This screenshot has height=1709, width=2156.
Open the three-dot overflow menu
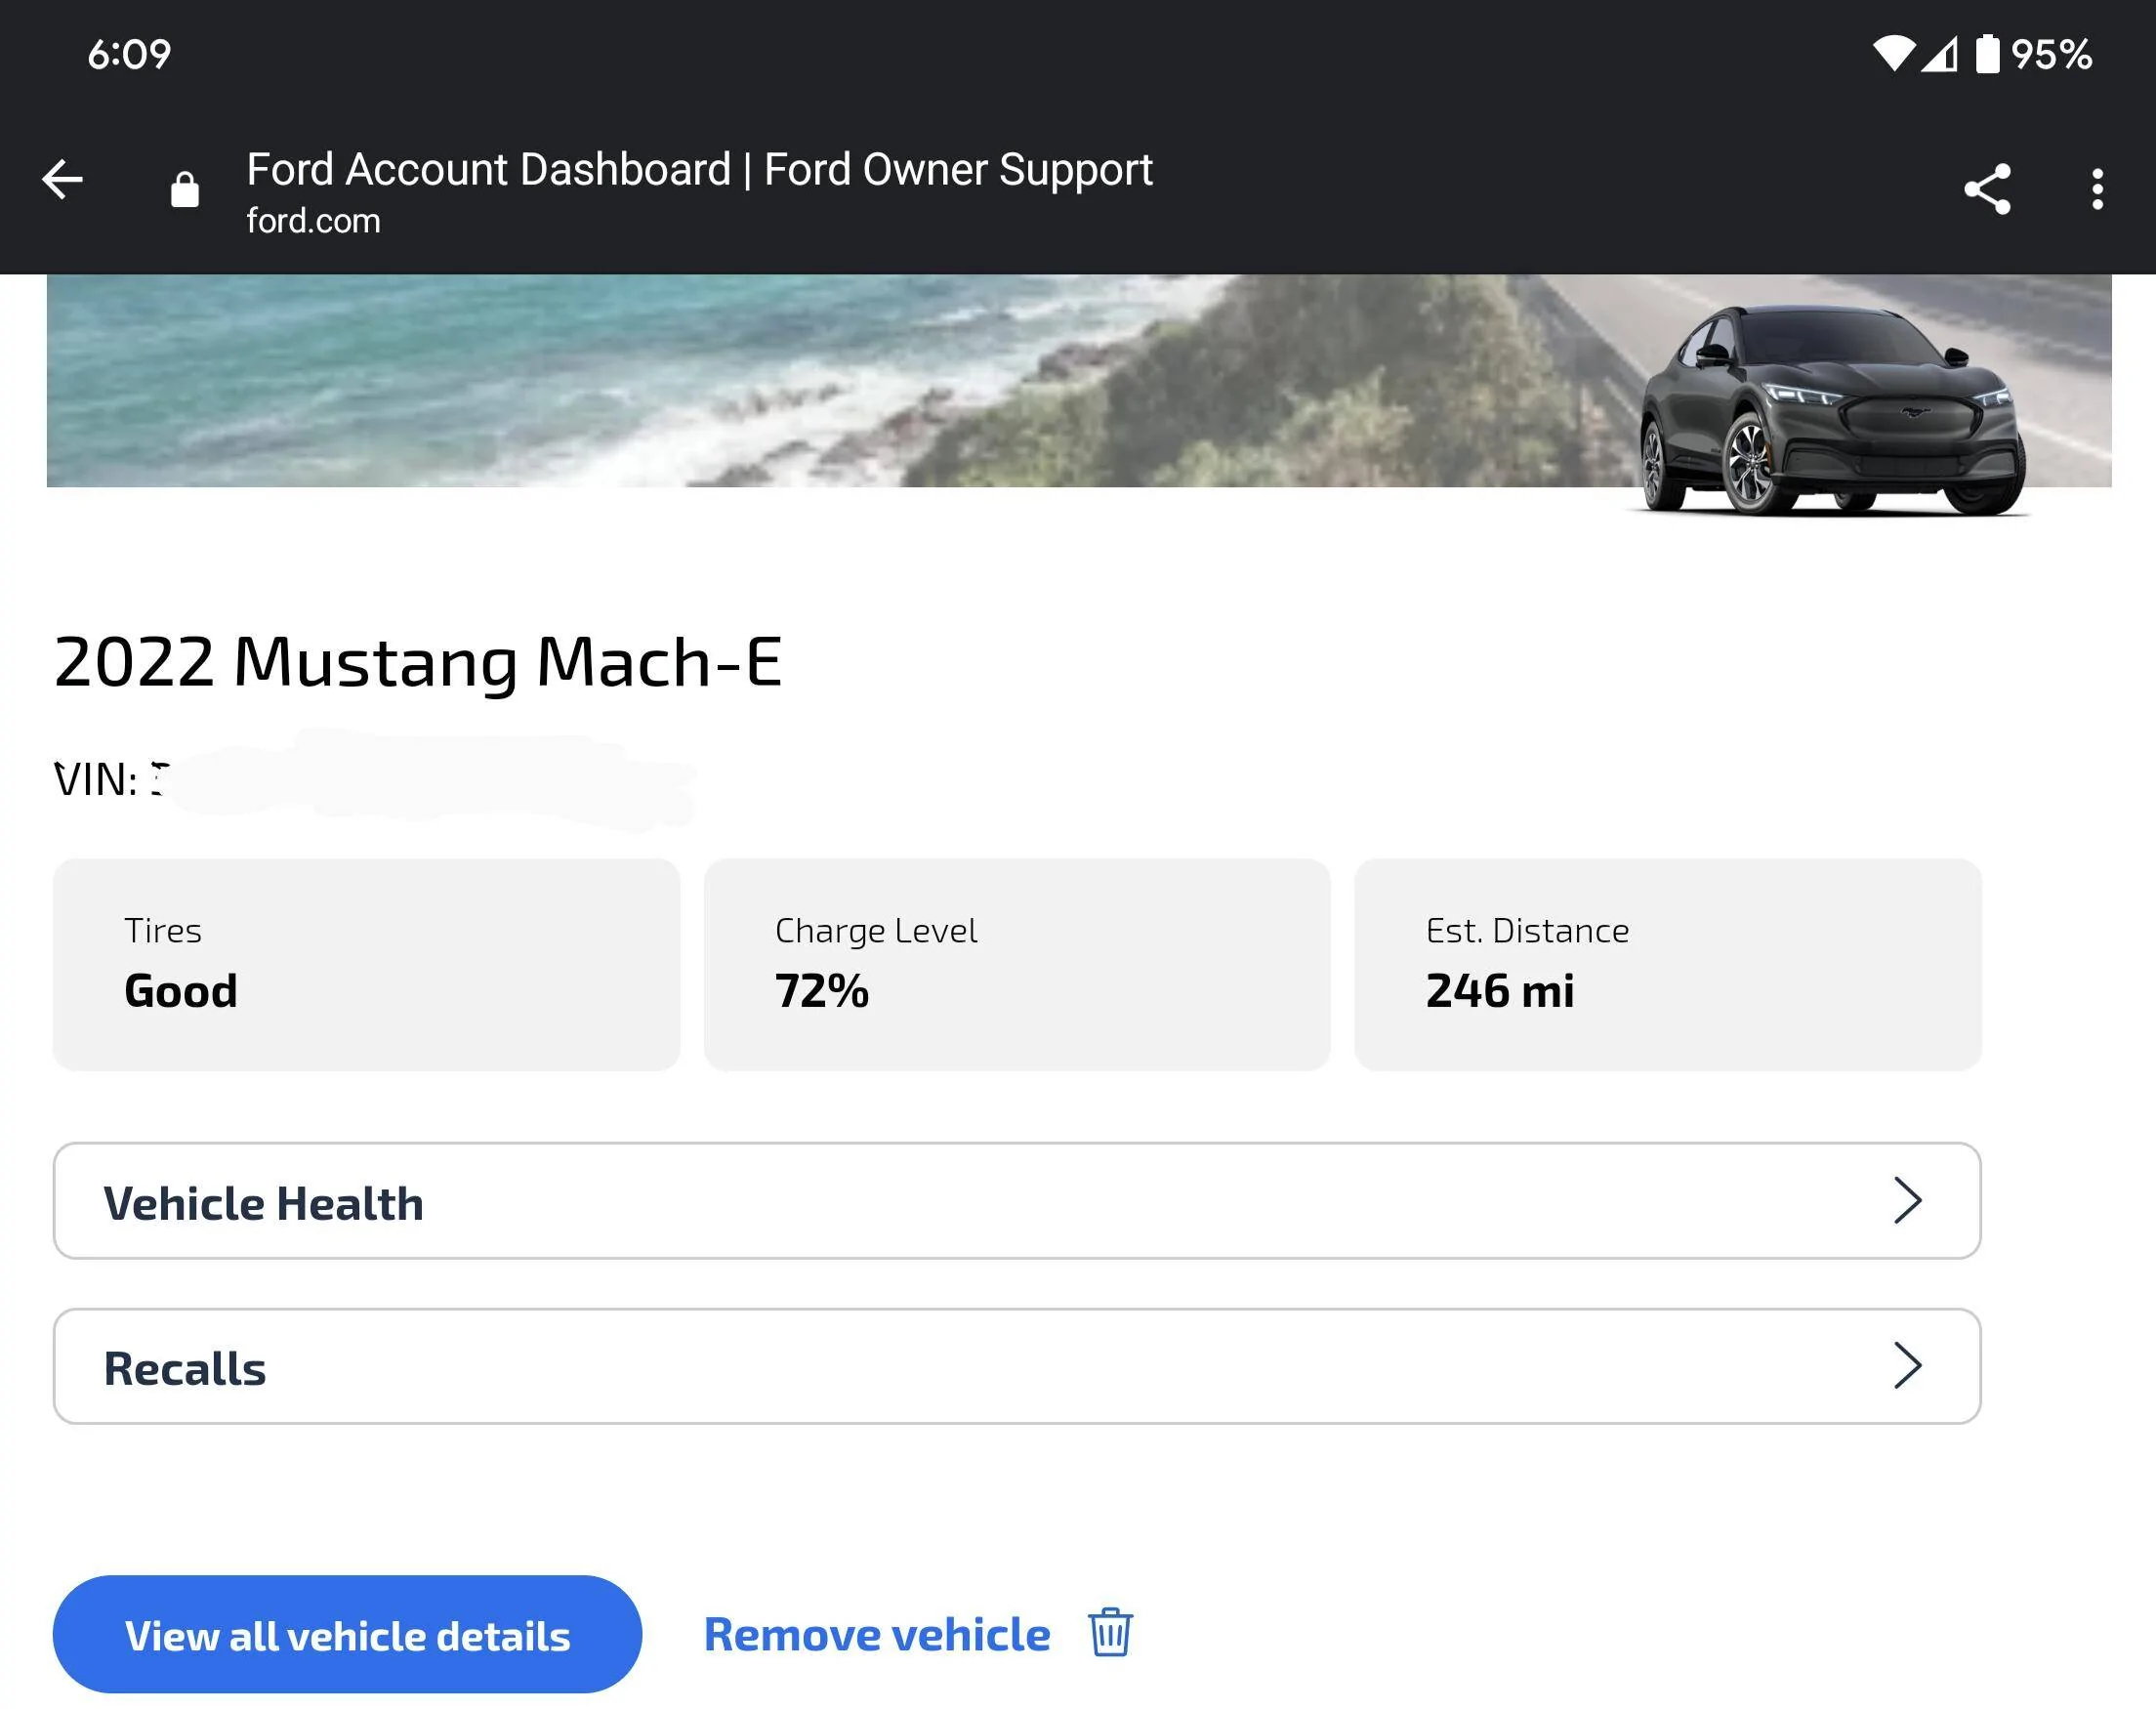point(2097,189)
